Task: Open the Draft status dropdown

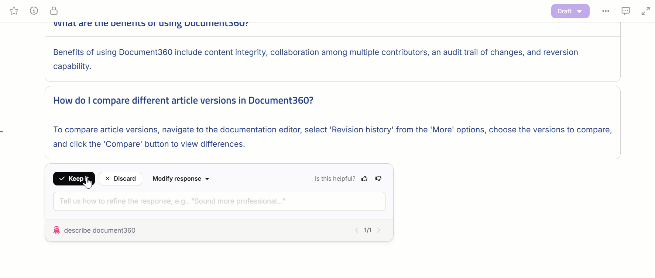Action: (570, 11)
